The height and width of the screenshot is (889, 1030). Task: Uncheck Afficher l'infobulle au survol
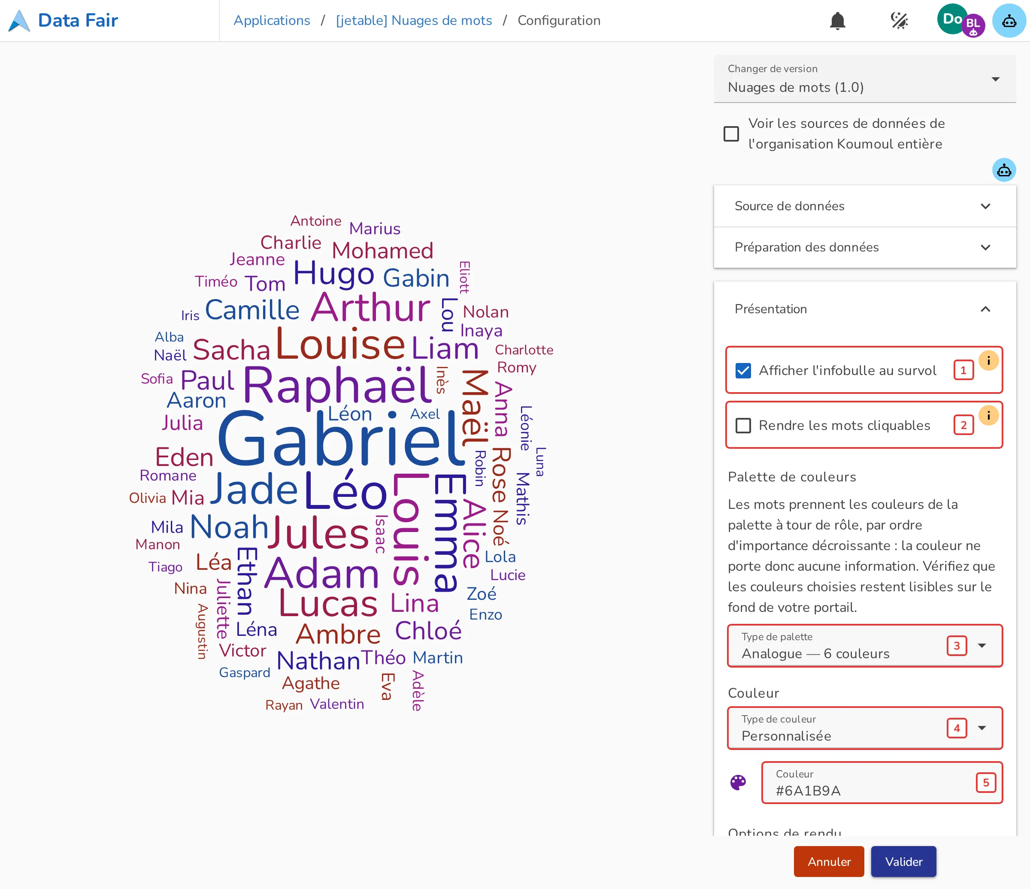point(743,370)
